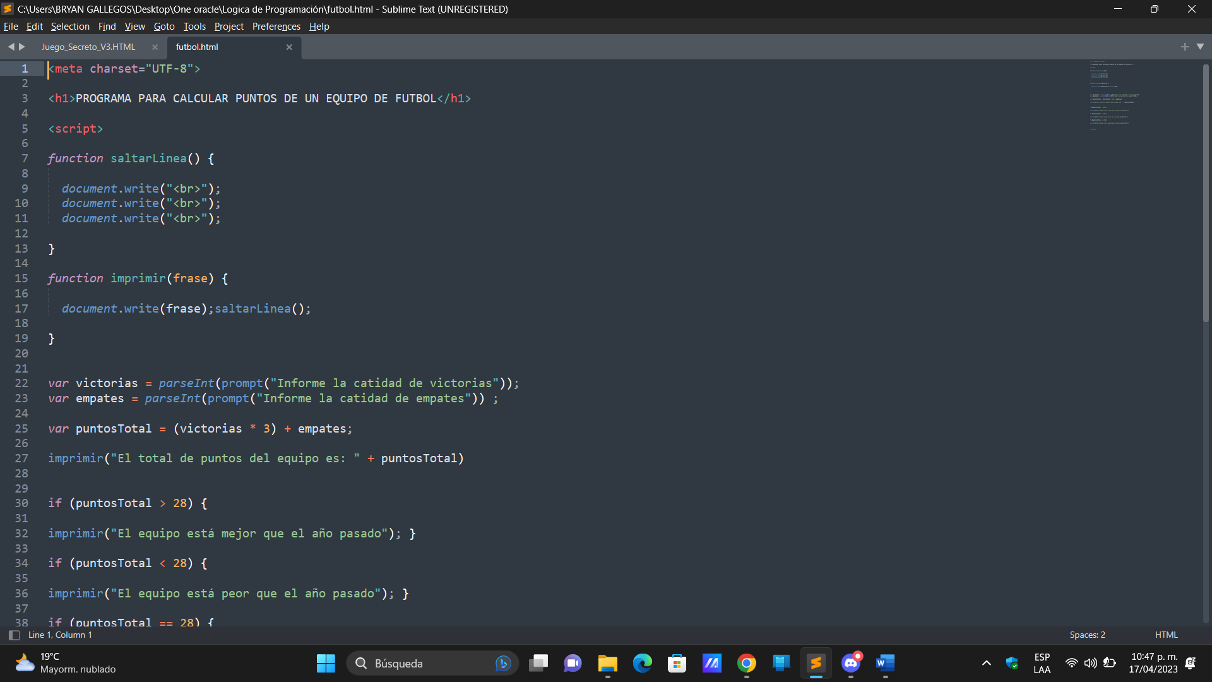Click the 'peor que el año pasado' string
The height and width of the screenshot is (682, 1212).
click(246, 594)
